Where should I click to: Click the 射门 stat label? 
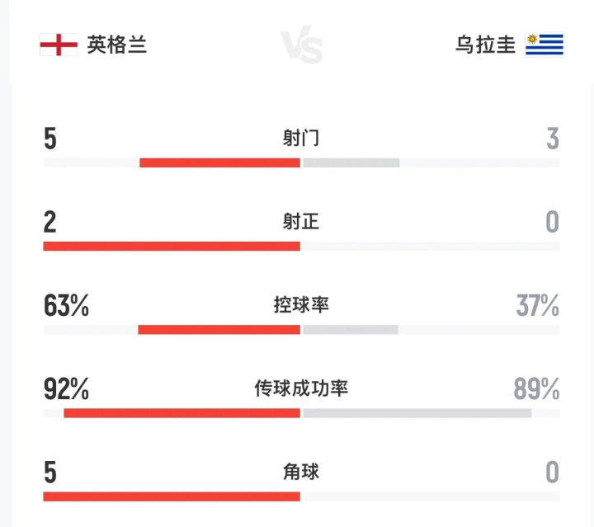coord(300,139)
